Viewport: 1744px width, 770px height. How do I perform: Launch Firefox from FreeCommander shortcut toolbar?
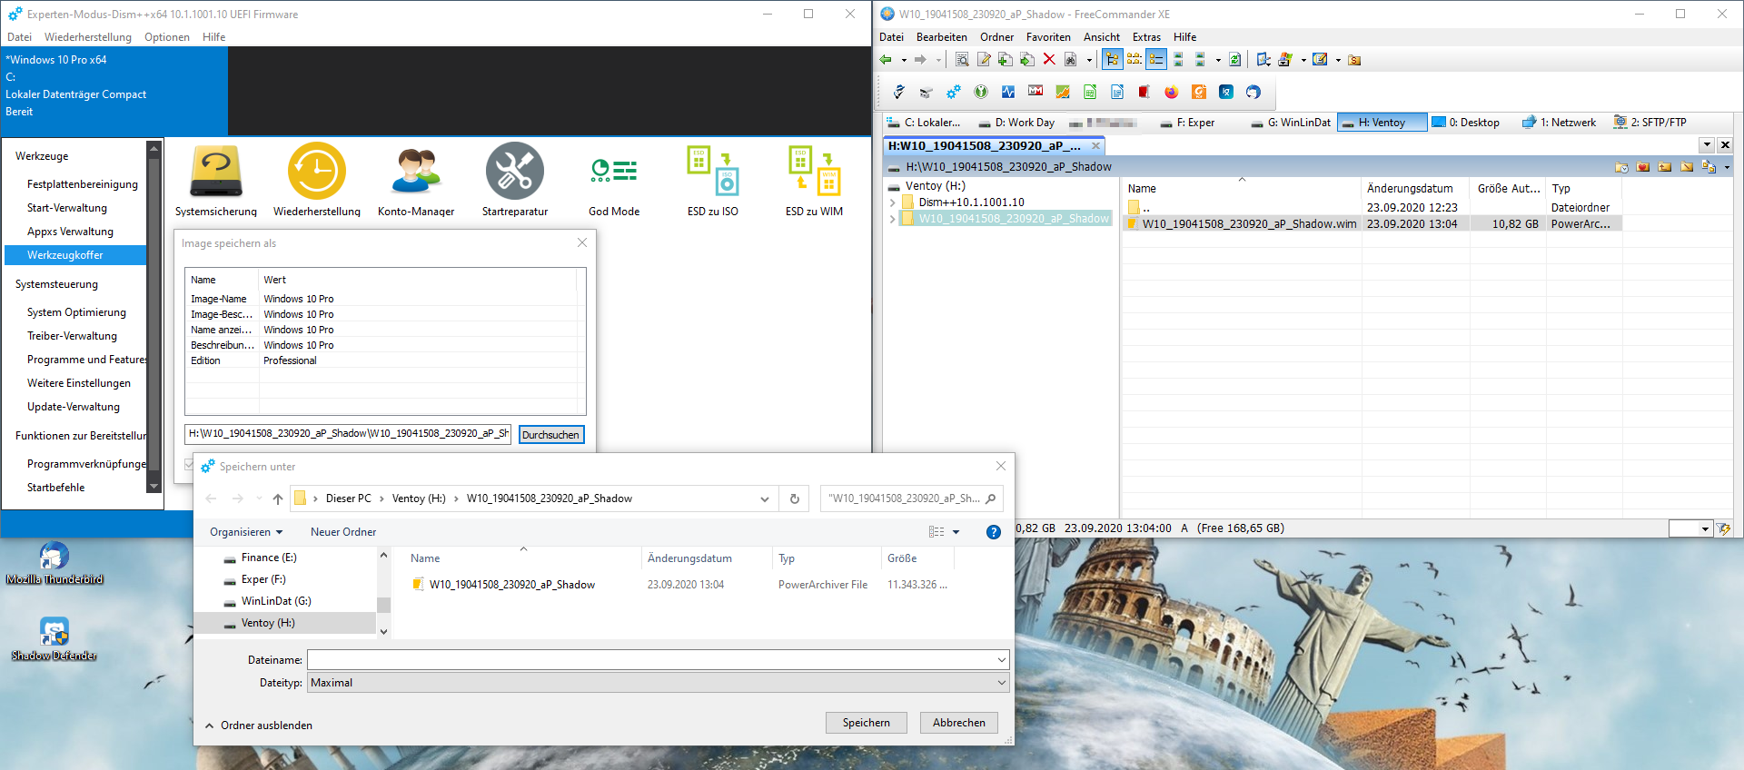(x=1172, y=92)
